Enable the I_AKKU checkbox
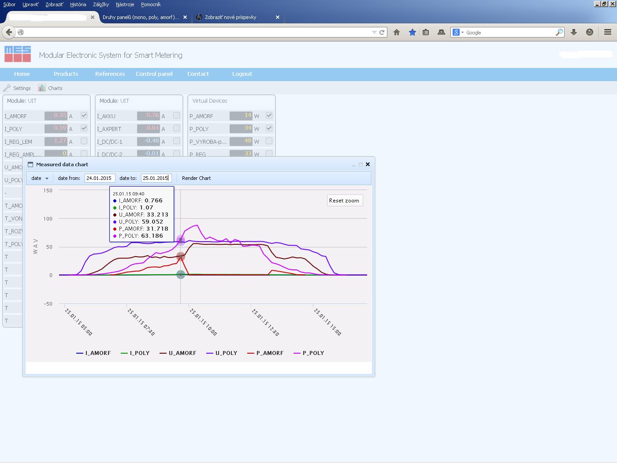The image size is (617, 463). pyautogui.click(x=176, y=116)
